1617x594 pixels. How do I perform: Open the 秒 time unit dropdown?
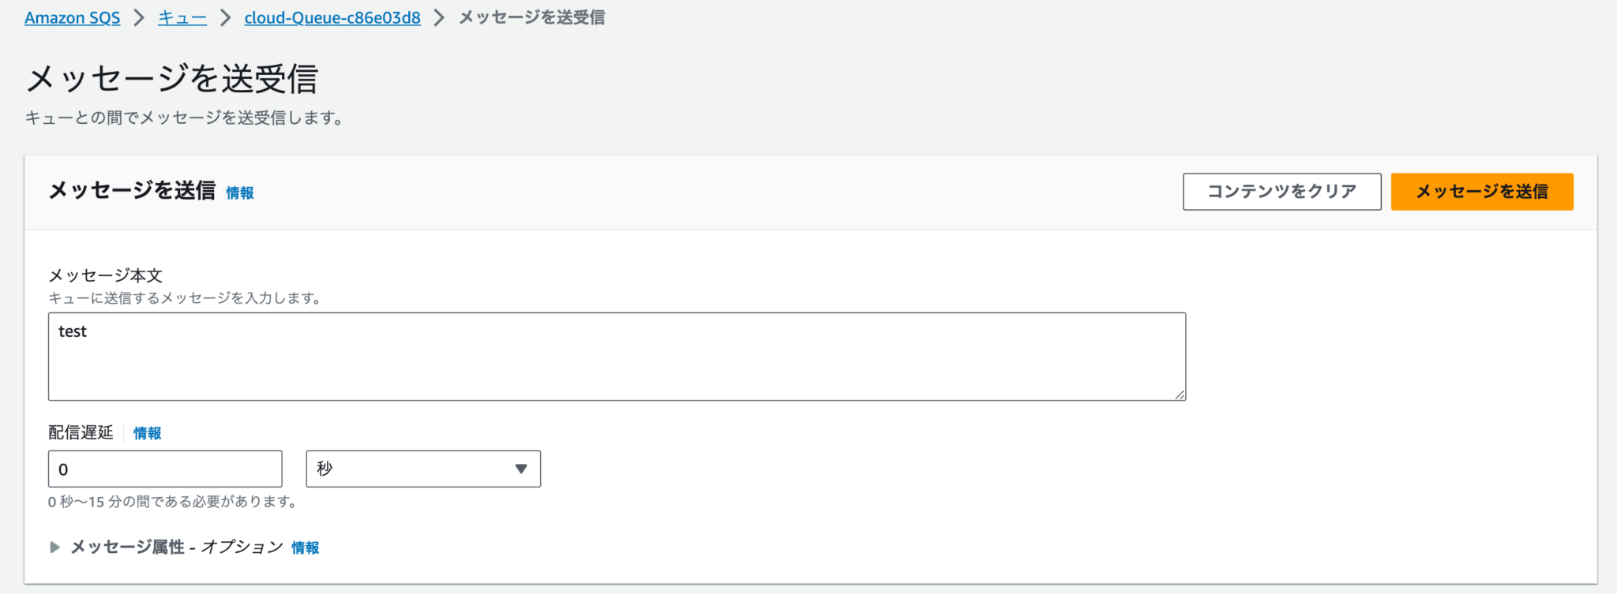(x=423, y=469)
